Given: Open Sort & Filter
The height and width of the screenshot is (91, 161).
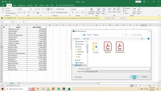Looking at the screenshot, I should coord(134,11).
